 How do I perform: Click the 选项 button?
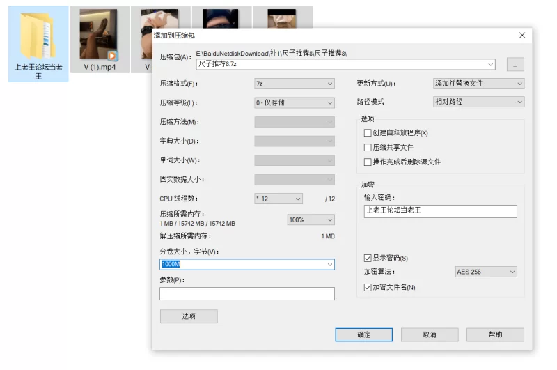189,316
